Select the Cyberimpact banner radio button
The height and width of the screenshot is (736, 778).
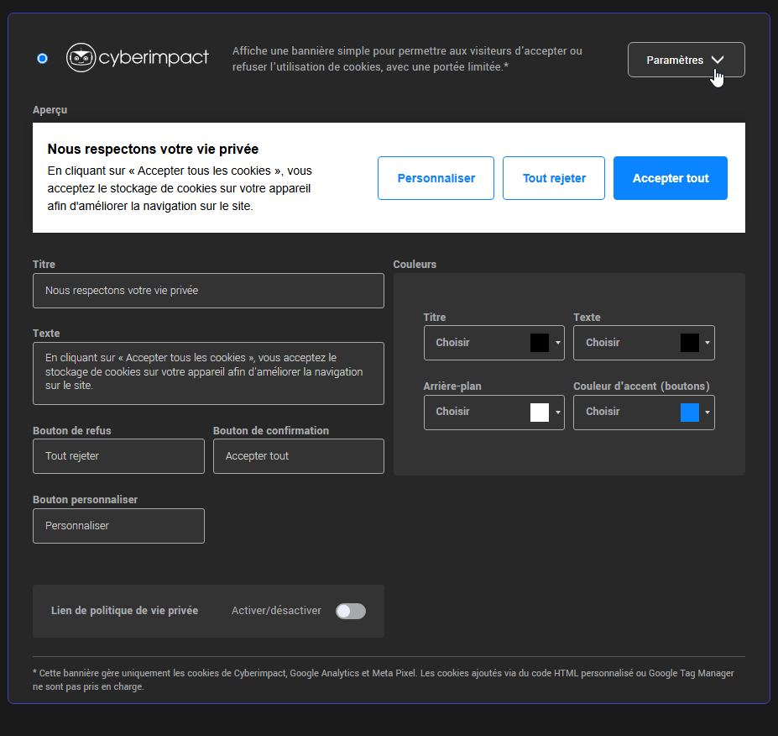[x=43, y=59]
